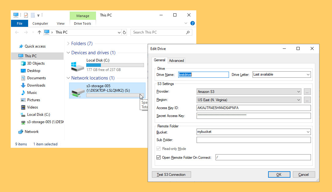This screenshot has width=332, height=192.
Task: Expand the Folders (7) group
Action: 68,44
